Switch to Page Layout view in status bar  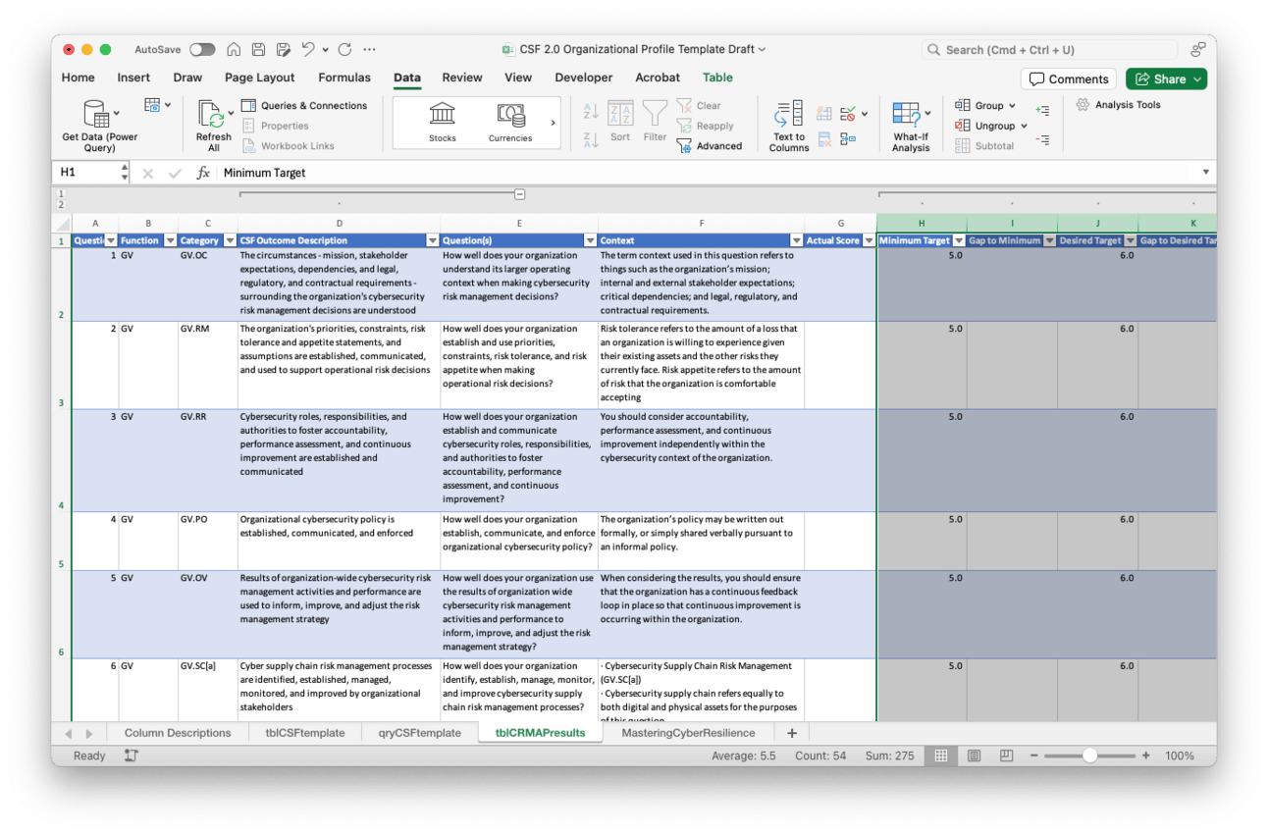[x=974, y=756]
